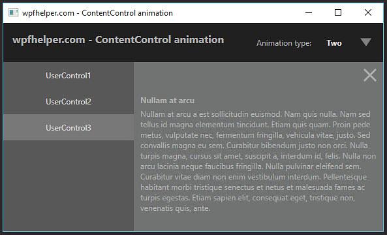Click the window title bar caption text
Viewport: 387px width, 235px height.
click(97, 13)
